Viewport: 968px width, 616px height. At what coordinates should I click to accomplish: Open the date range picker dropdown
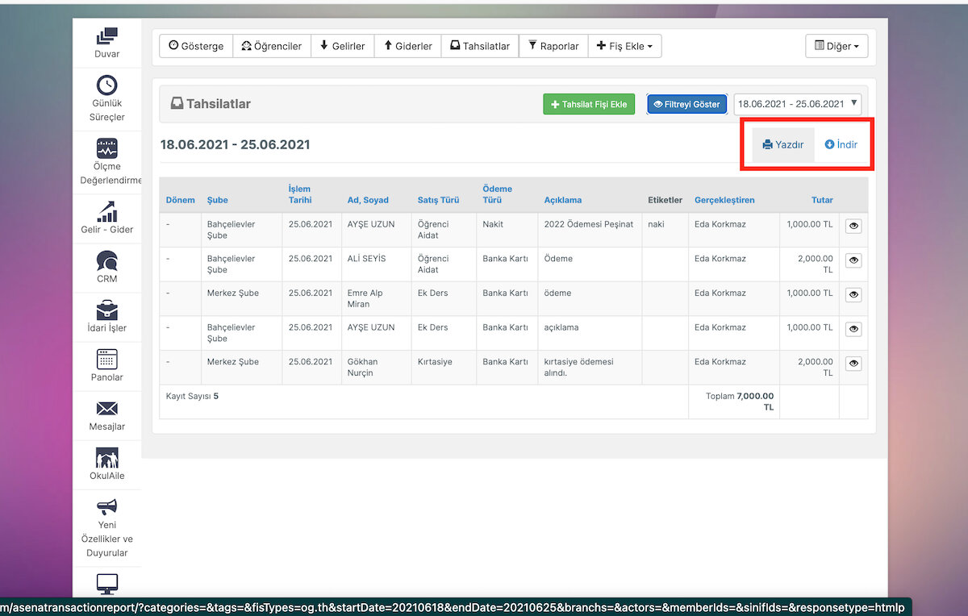pos(797,104)
